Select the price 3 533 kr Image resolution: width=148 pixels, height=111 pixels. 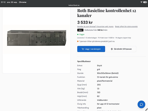tap(85, 22)
